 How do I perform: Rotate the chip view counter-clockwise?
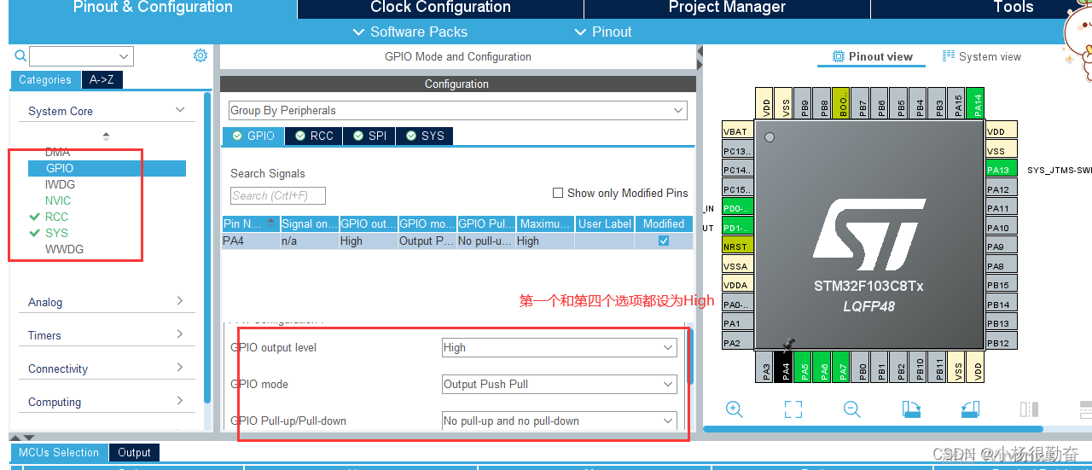(x=970, y=409)
